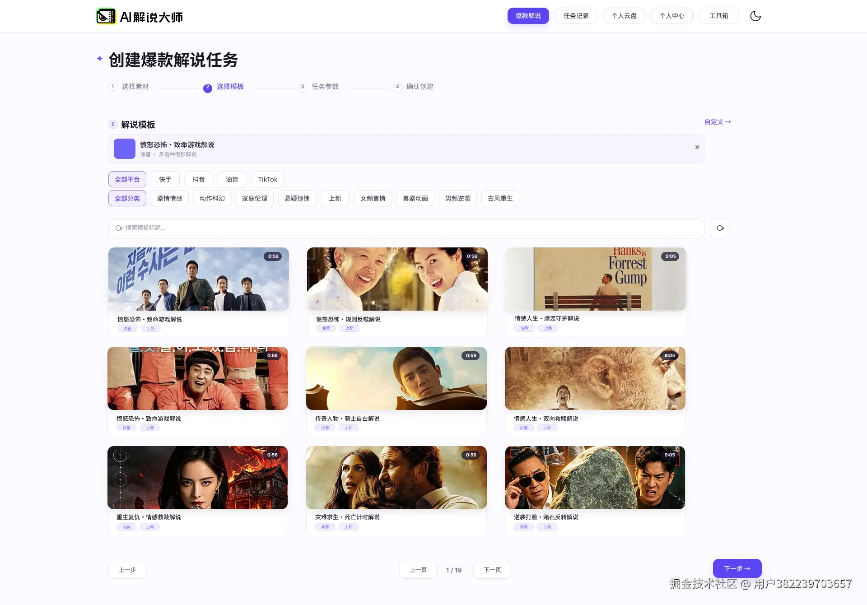The image size is (867, 605).
Task: Toggle dark mode moon icon
Action: 755,16
